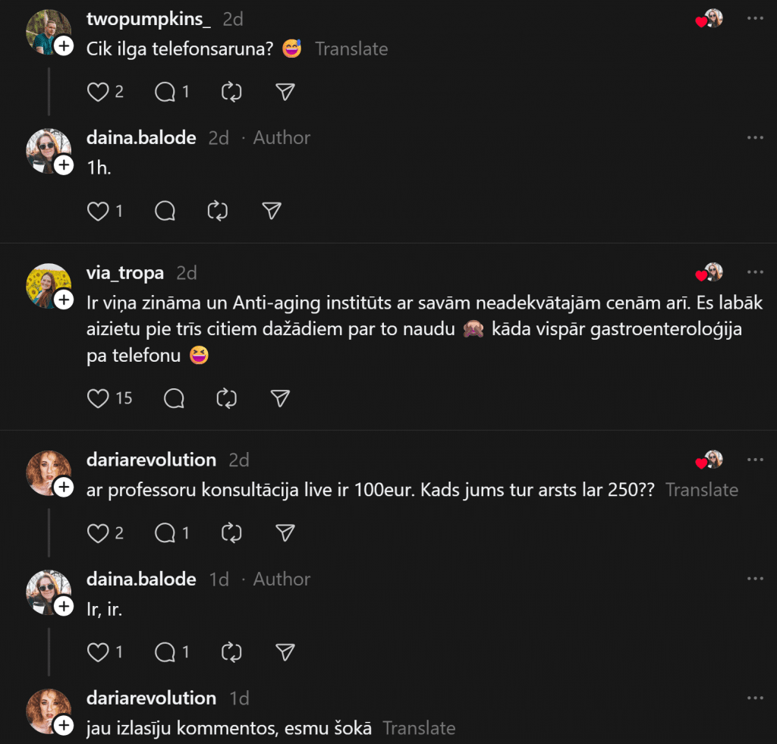View daina.balode's avatar in '1h.' reply
The height and width of the screenshot is (744, 777).
coord(48,151)
